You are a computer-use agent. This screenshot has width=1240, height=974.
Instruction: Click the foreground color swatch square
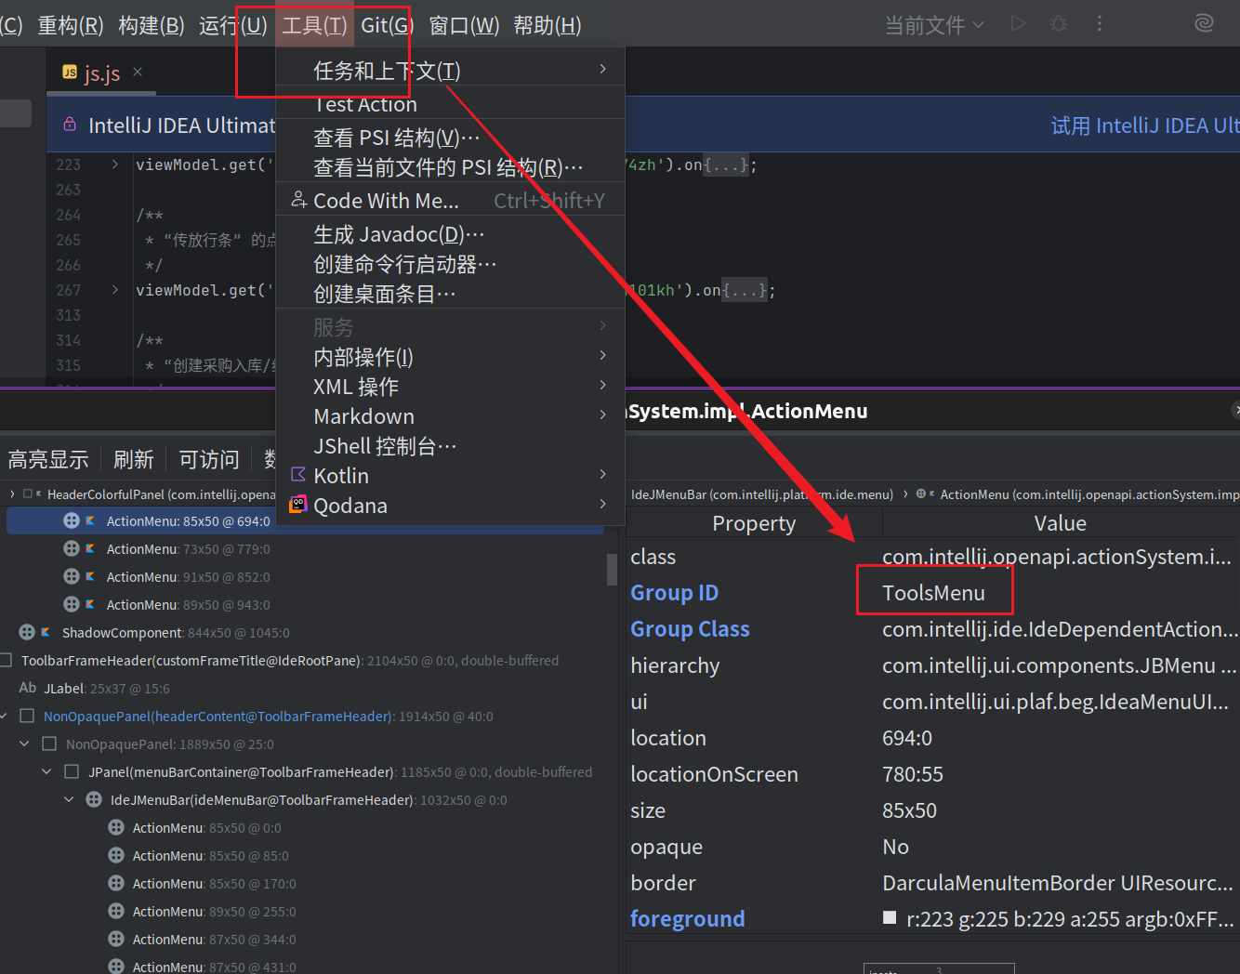[890, 918]
